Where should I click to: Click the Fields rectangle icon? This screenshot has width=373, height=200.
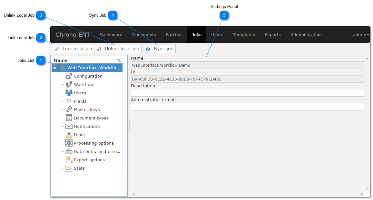point(69,101)
